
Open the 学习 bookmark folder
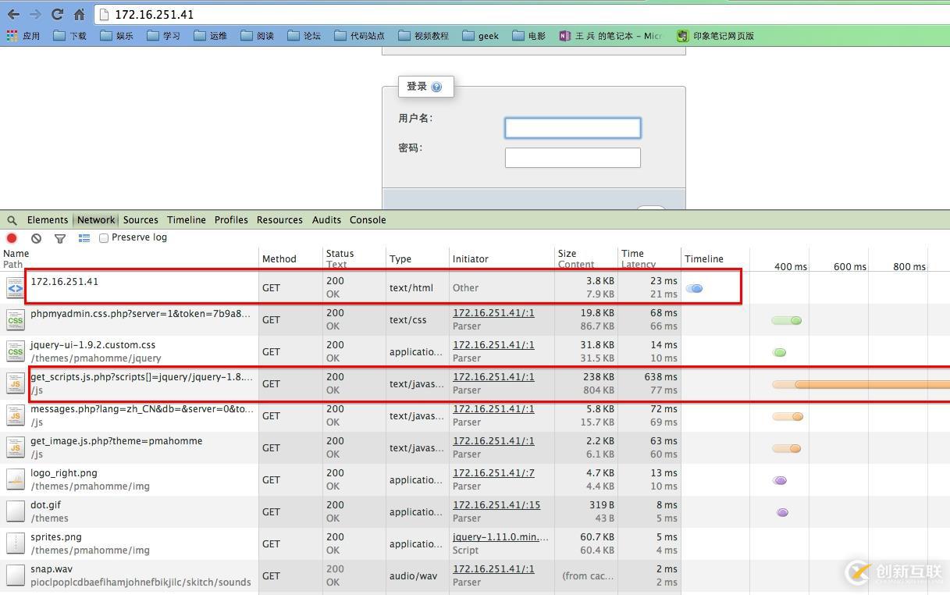point(164,36)
